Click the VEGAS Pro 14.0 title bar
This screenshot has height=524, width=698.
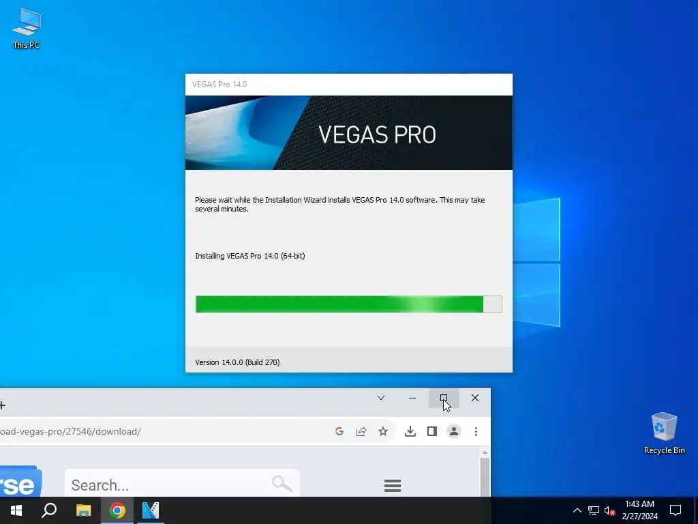[x=348, y=85]
